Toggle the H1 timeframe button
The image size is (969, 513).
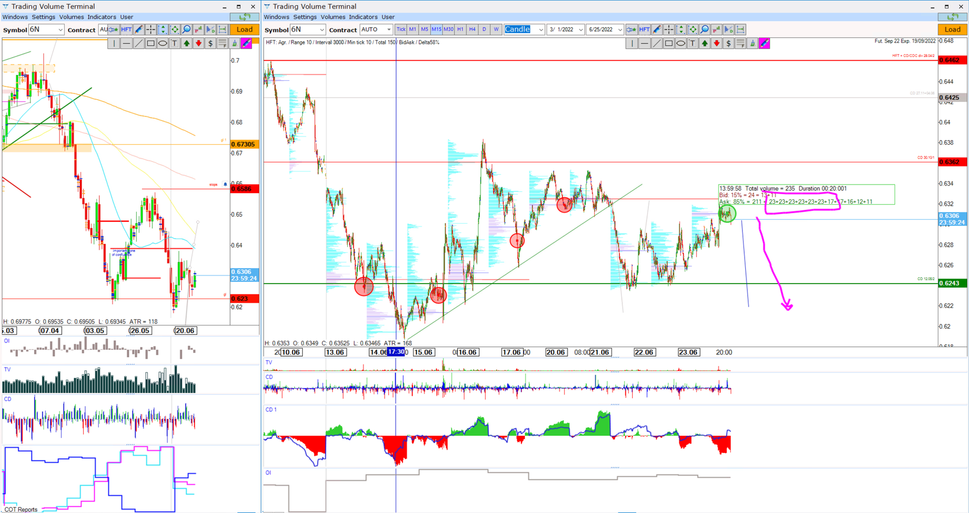point(460,29)
